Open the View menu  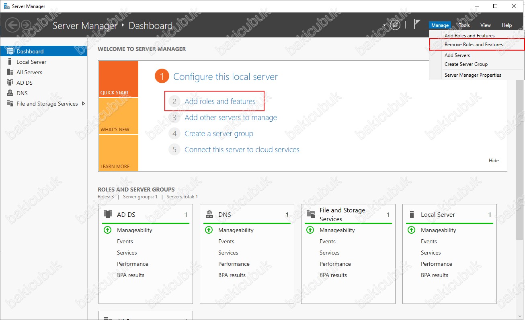[486, 25]
